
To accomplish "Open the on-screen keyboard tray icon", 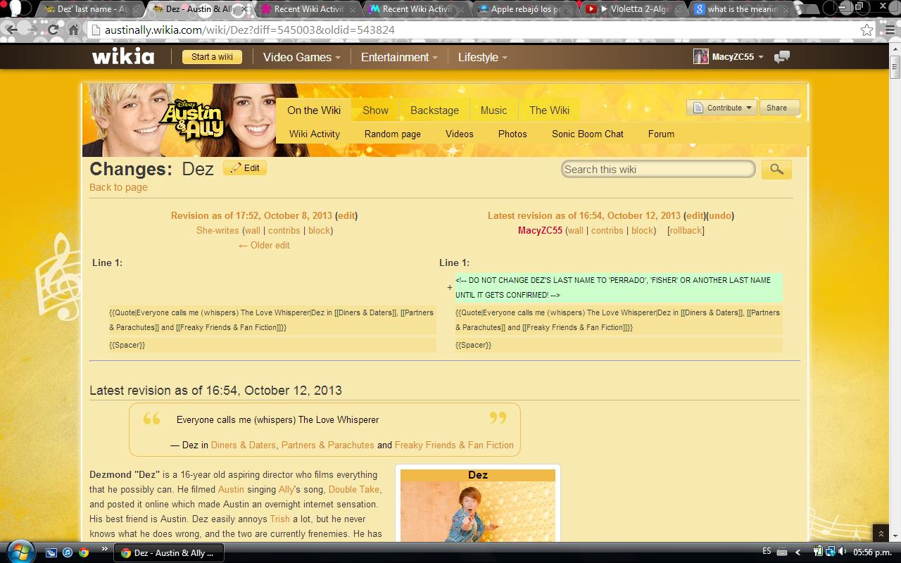I will point(781,552).
